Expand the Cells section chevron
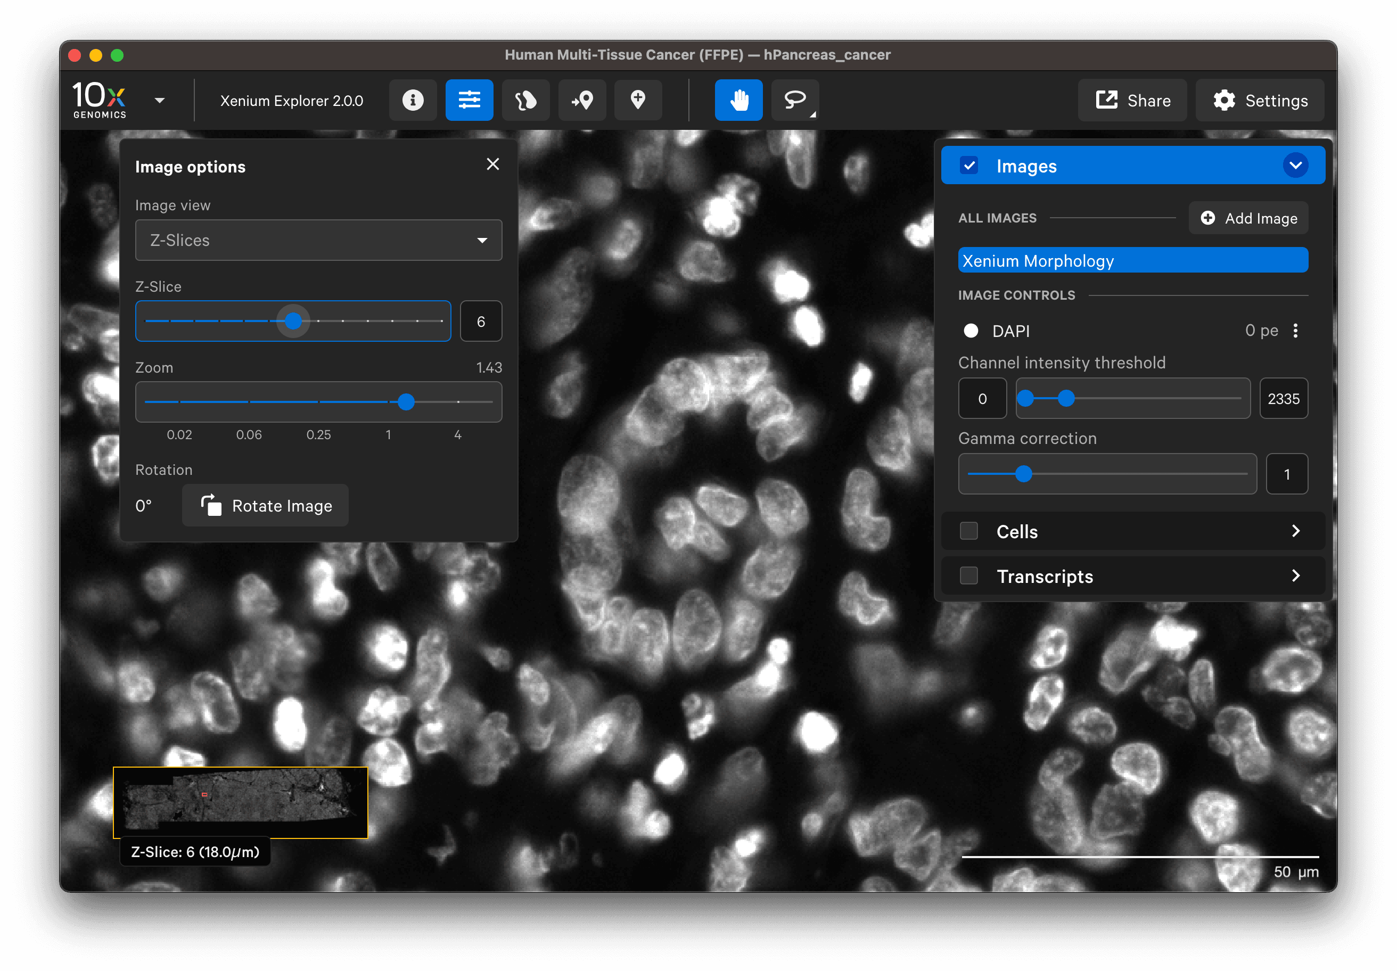Image resolution: width=1397 pixels, height=971 pixels. [1295, 531]
